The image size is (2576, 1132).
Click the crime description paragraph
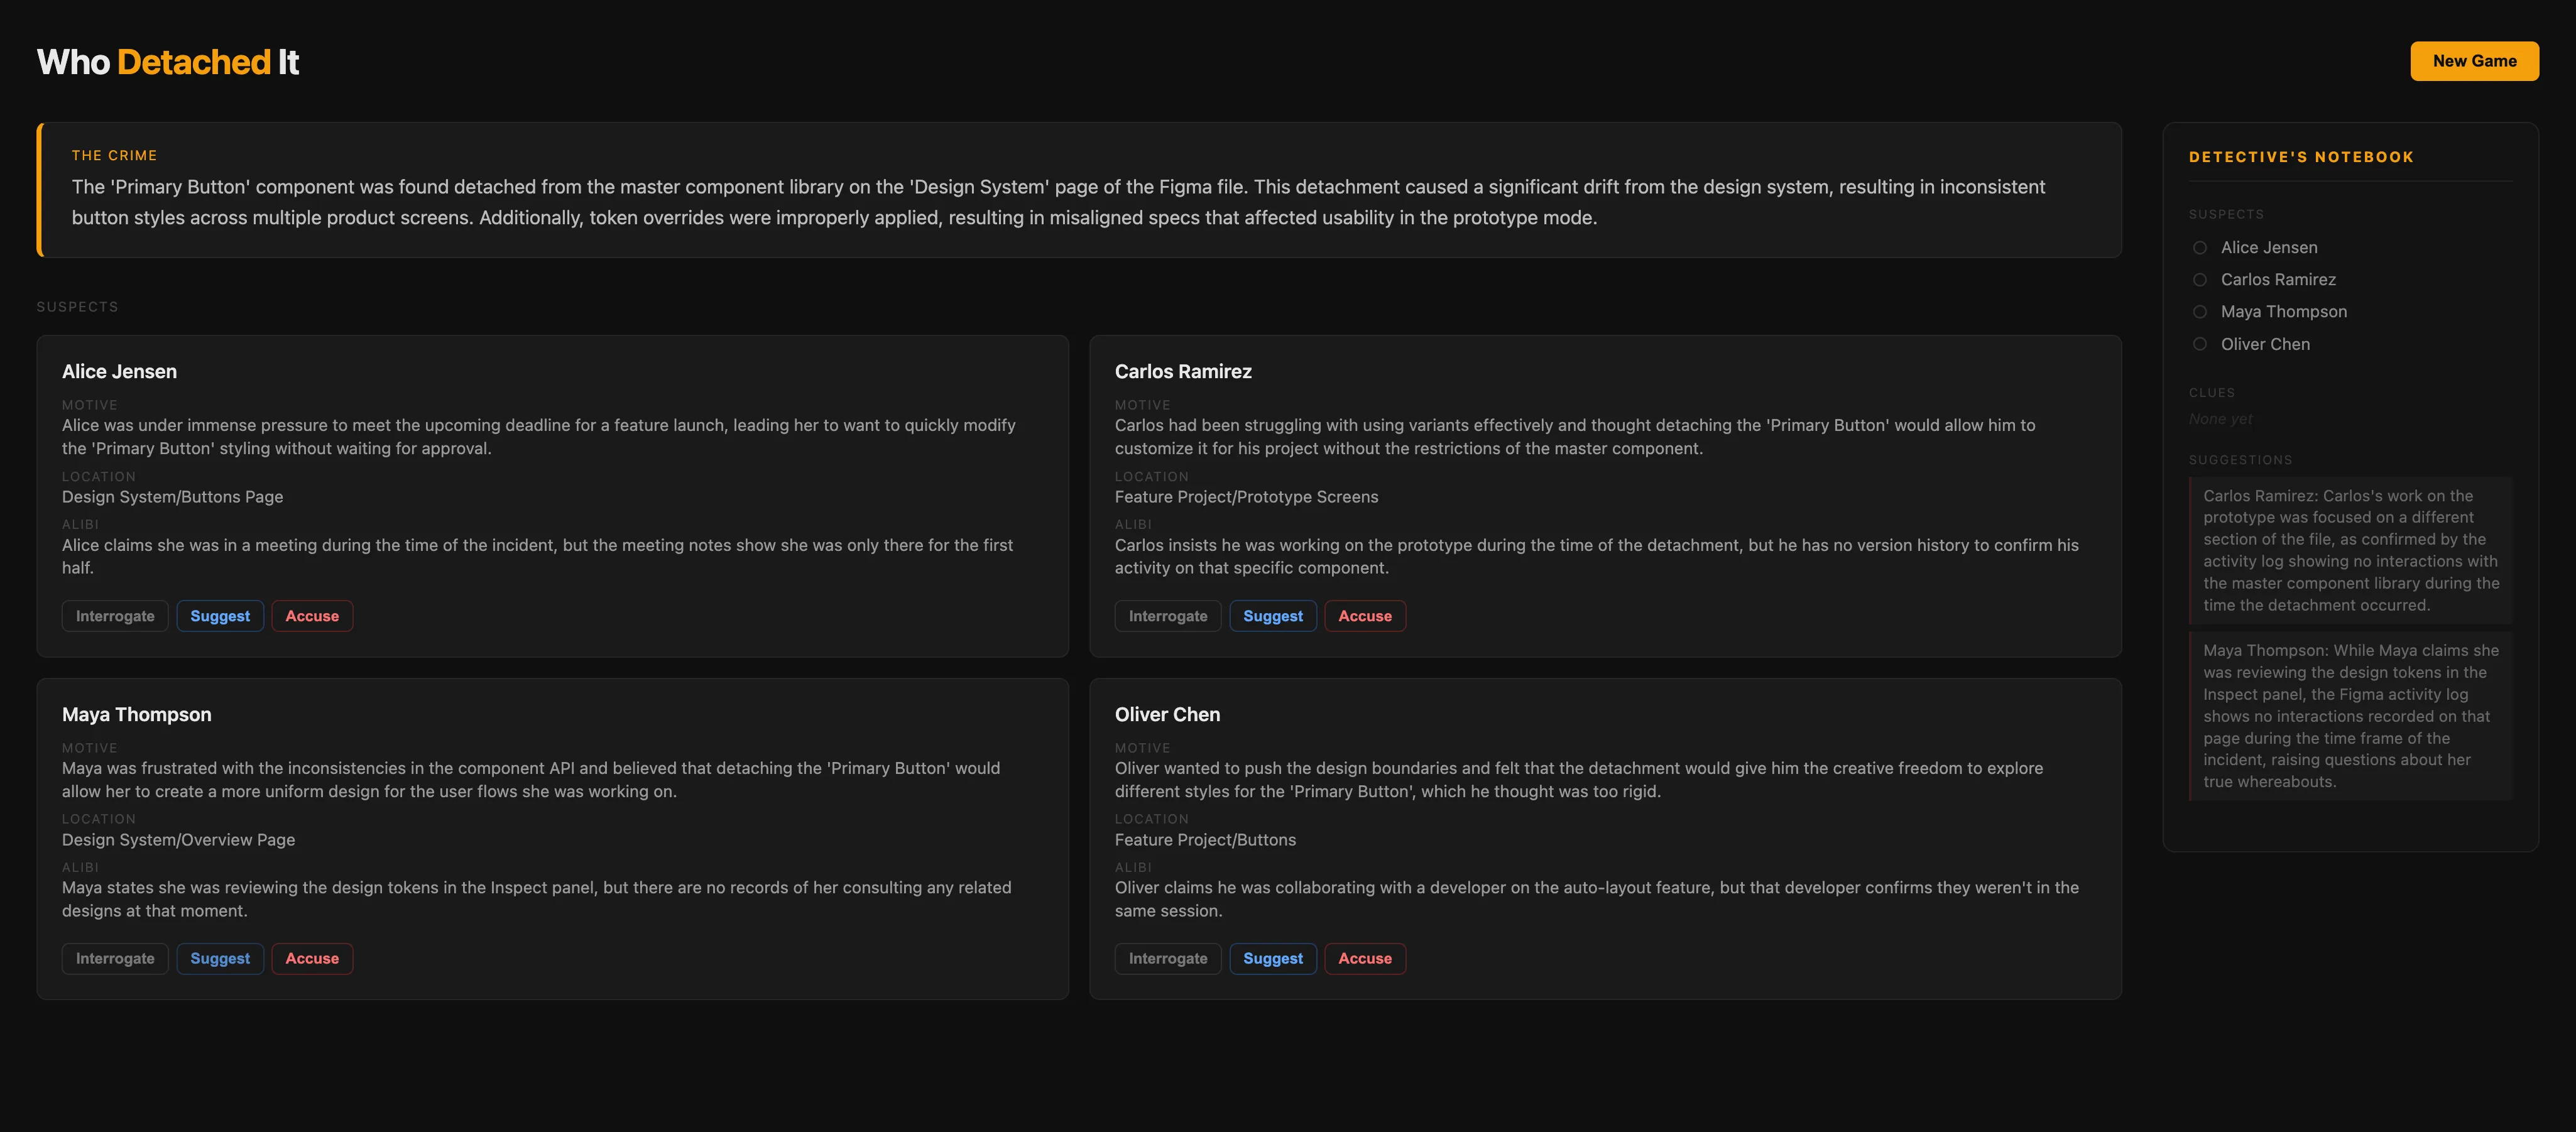point(1058,202)
